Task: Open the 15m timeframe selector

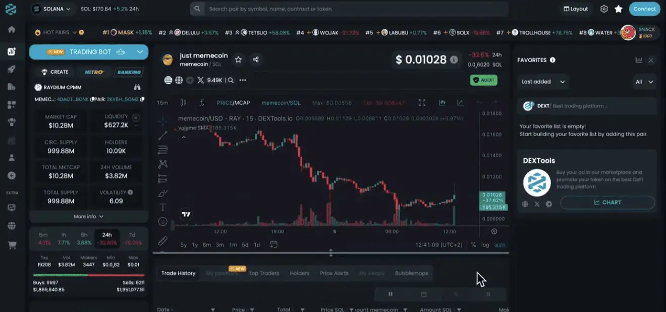Action: pos(162,102)
